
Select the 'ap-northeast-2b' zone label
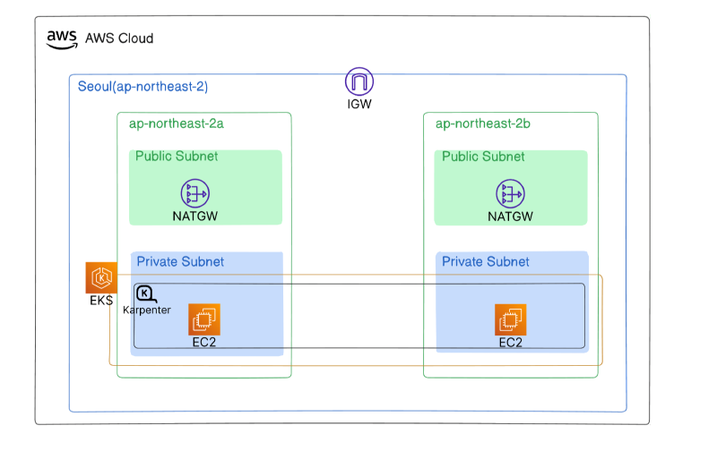coord(483,123)
